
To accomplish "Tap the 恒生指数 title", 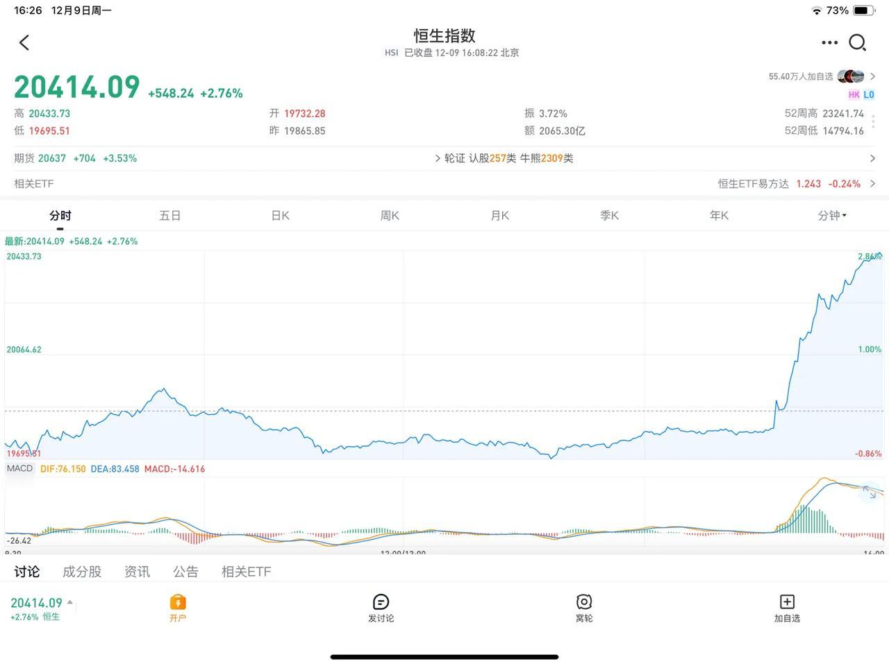I will [x=444, y=35].
